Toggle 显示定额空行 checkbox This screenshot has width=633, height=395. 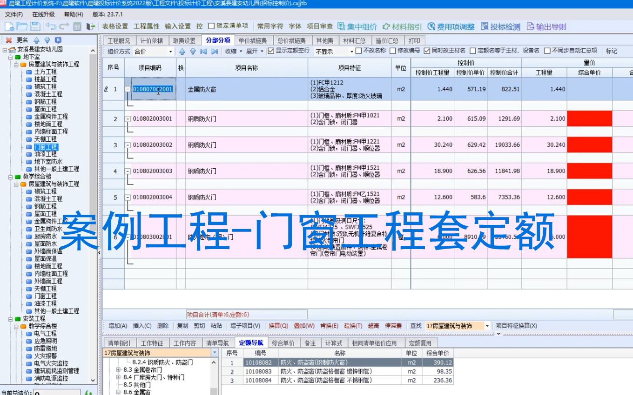click(x=271, y=51)
